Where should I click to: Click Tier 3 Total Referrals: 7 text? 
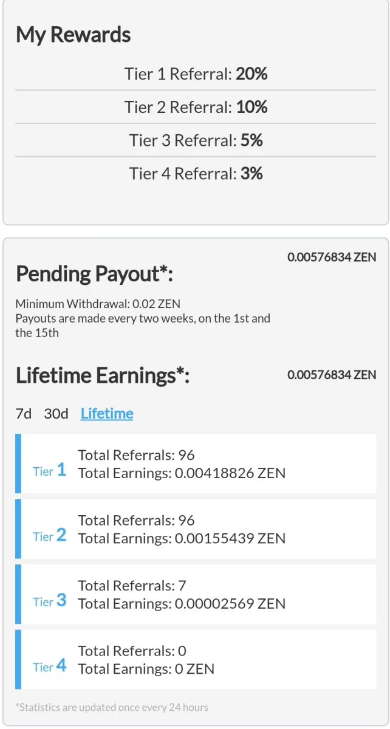pyautogui.click(x=132, y=586)
